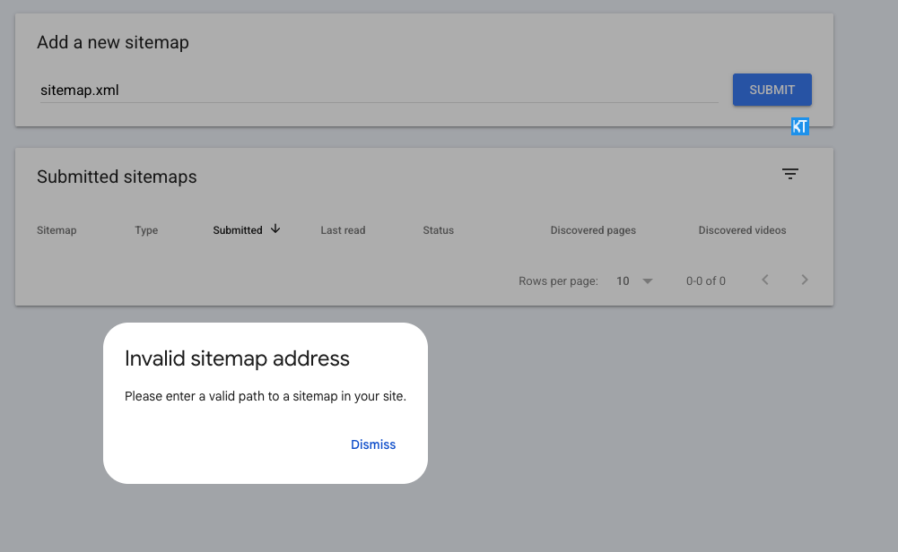This screenshot has width=898, height=552.
Task: Expand the rows per page dropdown arrow
Action: coord(648,280)
